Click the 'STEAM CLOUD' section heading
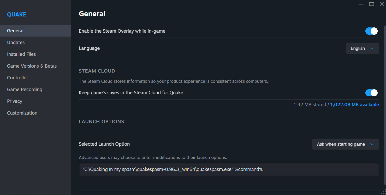386x195 pixels. point(97,71)
